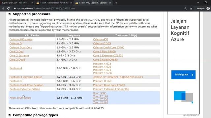
Task: Open the Xeon X3380 link
Action: (x=101, y=102)
